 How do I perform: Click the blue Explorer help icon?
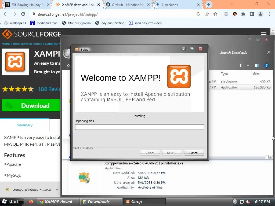pos(266,65)
